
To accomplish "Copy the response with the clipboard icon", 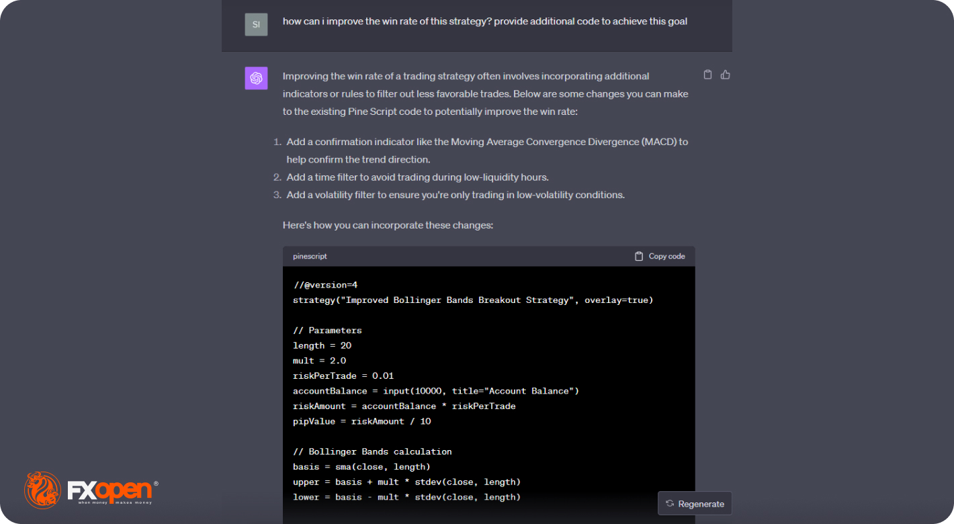I will pyautogui.click(x=707, y=75).
